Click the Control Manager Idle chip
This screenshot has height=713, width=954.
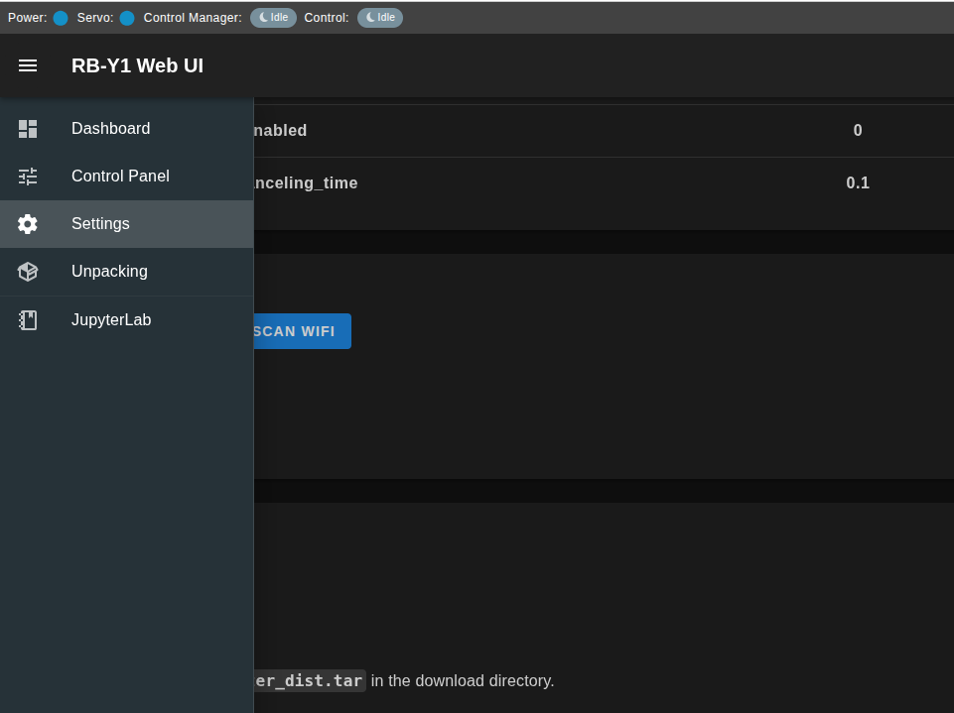tap(273, 18)
